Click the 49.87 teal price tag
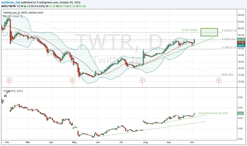The height and width of the screenshot is (146, 247). (x=241, y=46)
